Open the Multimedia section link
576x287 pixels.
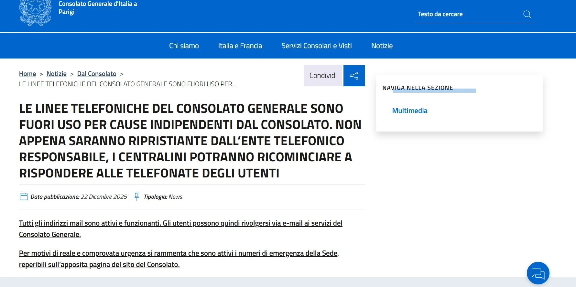[x=409, y=111]
